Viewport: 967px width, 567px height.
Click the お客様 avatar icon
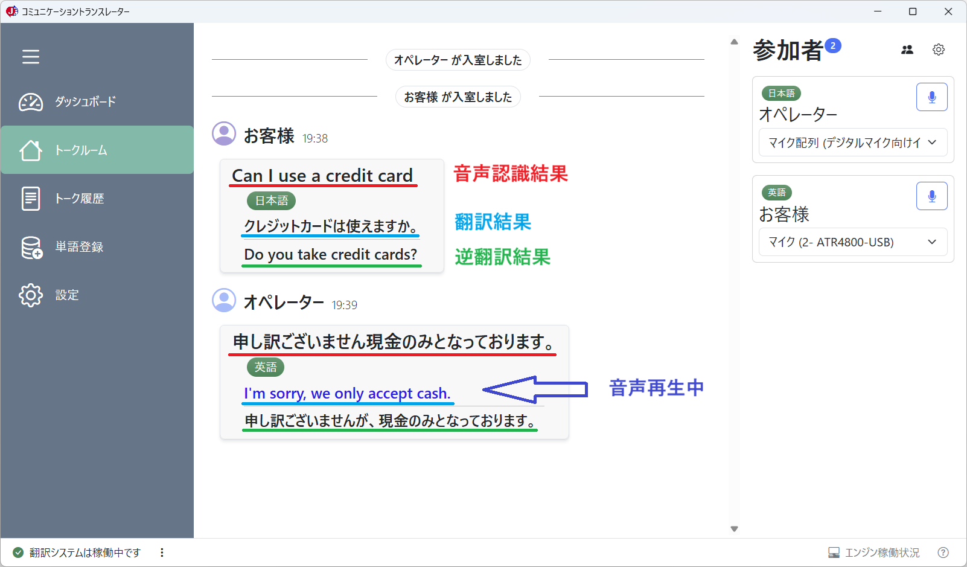click(x=223, y=133)
